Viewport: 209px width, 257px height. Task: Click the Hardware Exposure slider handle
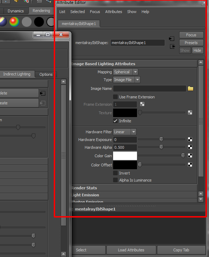click(x=161, y=139)
